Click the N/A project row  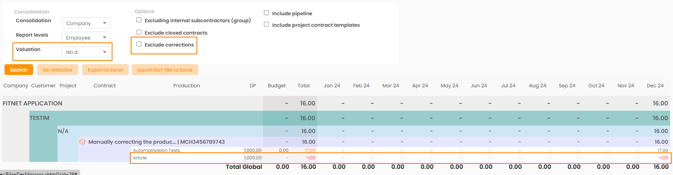pos(63,131)
